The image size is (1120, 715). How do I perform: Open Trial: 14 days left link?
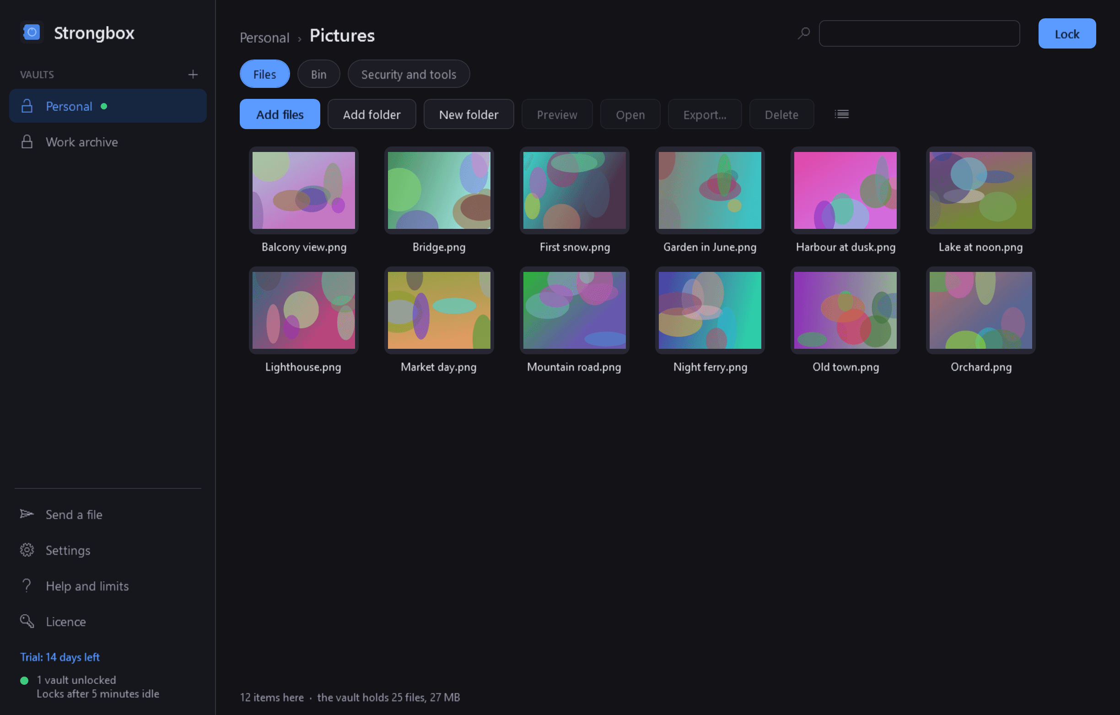click(59, 657)
